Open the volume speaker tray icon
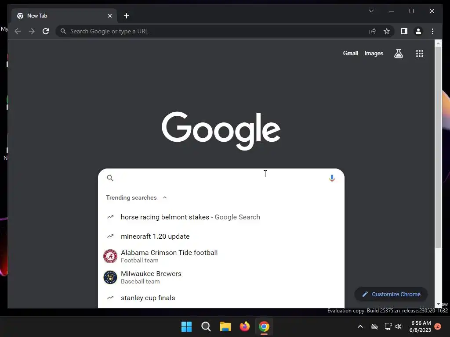 coord(399,326)
